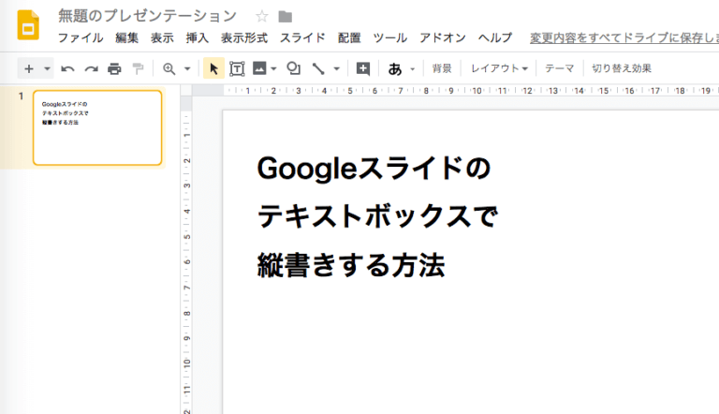Select the shape tool

[293, 69]
